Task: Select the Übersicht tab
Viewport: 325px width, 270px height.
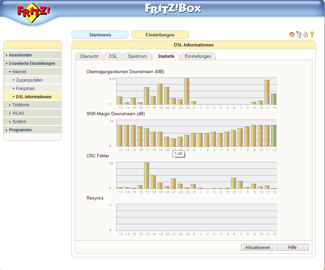Action: coord(89,56)
